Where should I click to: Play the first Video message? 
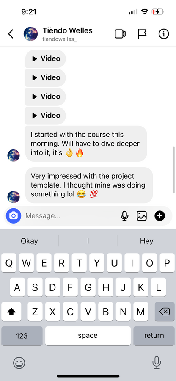(x=46, y=58)
